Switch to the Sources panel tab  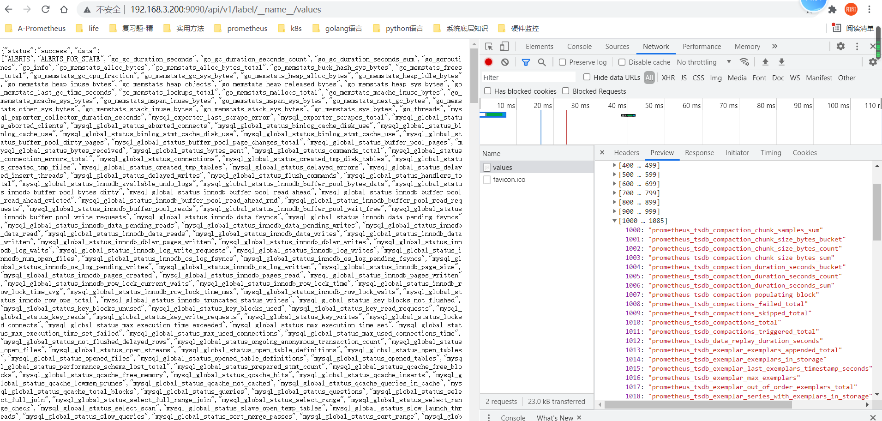[x=617, y=46]
